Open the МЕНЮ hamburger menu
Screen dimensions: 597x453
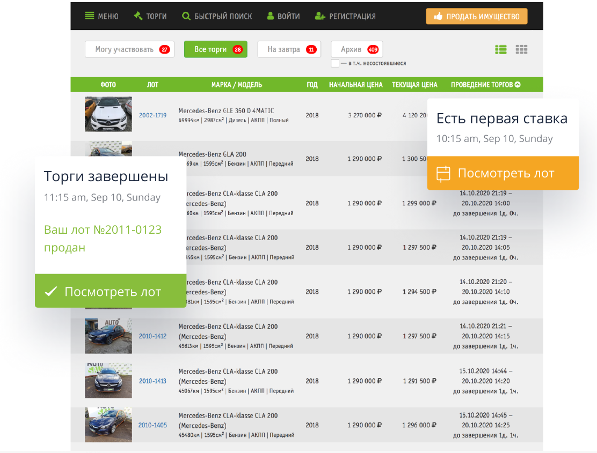pos(101,16)
